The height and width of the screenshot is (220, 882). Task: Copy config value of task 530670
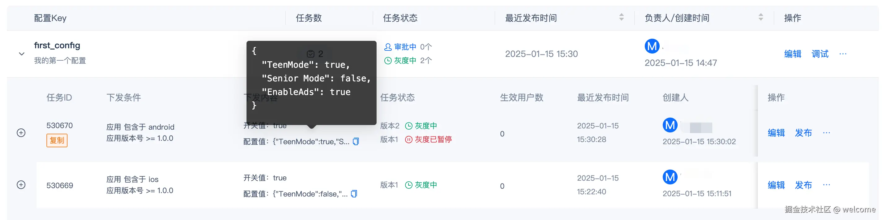coord(356,141)
